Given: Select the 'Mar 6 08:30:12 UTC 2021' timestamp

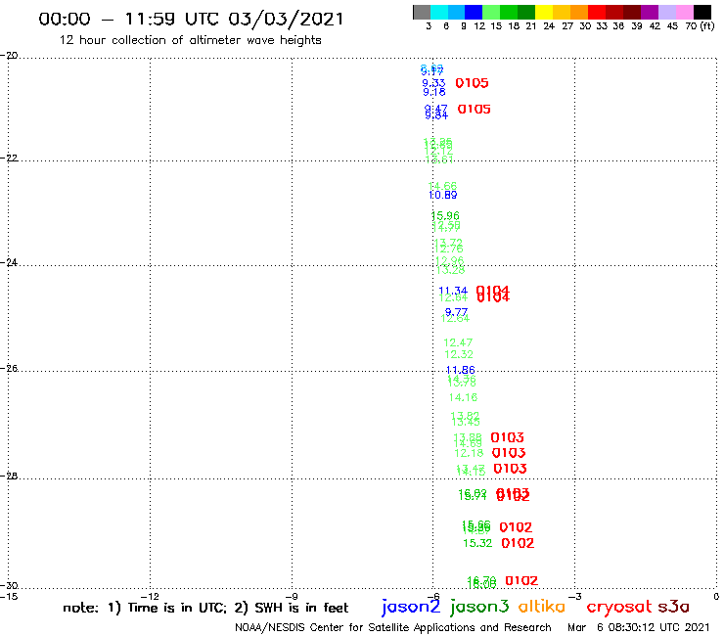Looking at the screenshot, I should [x=638, y=628].
